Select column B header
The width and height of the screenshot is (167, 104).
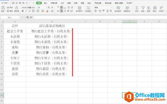pos(52,21)
